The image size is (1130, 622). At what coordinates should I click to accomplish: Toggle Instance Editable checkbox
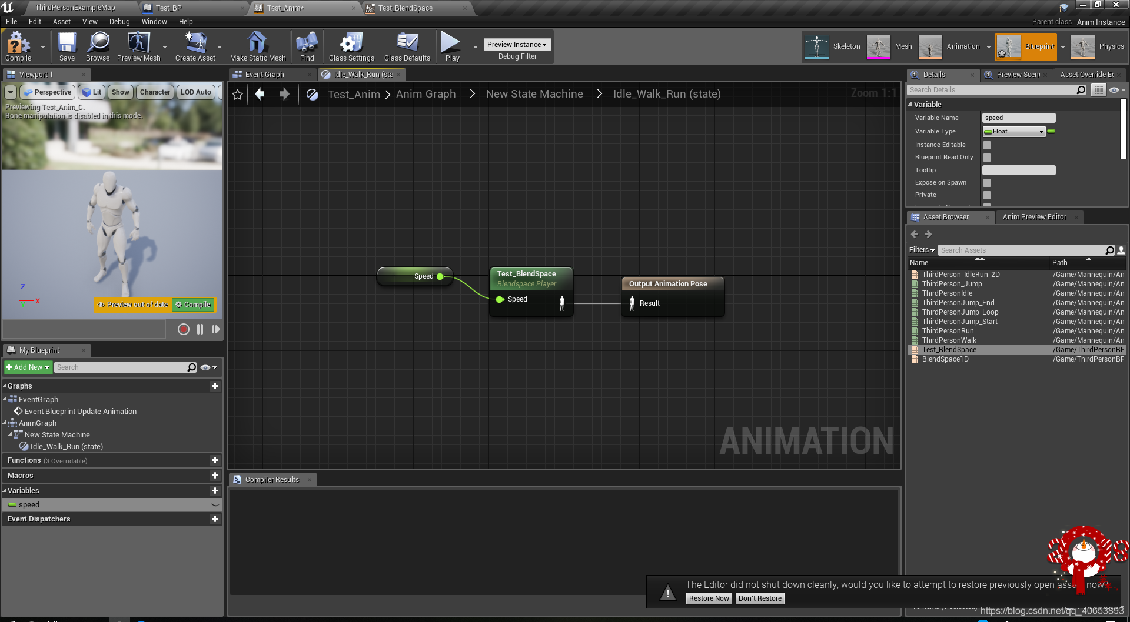(987, 145)
